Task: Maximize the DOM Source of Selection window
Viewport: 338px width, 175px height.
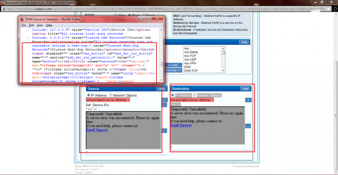Action: coord(149,18)
